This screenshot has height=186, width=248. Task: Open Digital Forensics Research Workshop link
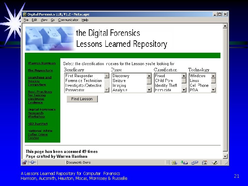(42, 113)
